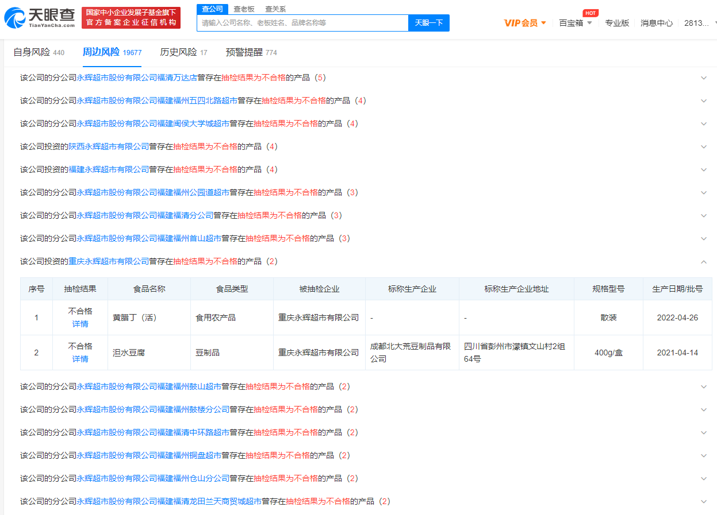Switch to the 历史风险 tab
This screenshot has height=515, width=717.
coord(183,52)
